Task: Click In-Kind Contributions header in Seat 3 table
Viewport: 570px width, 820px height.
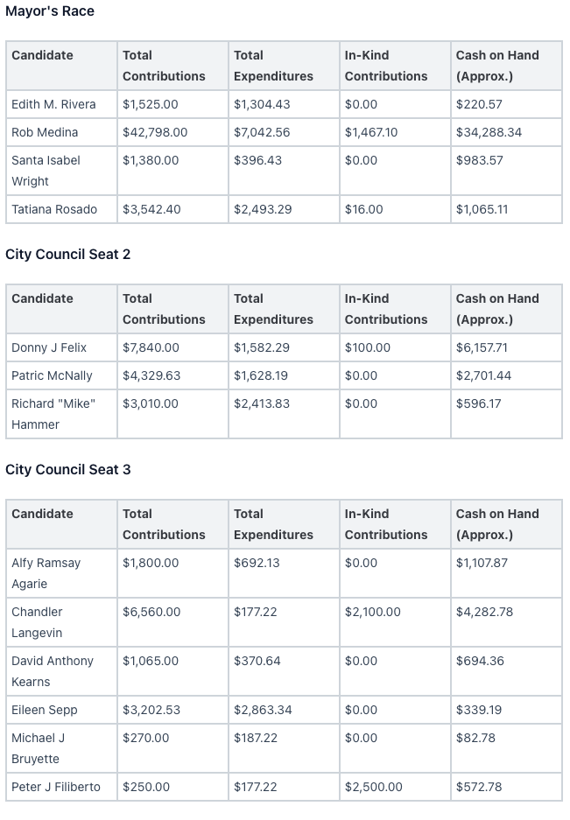Action: (385, 524)
